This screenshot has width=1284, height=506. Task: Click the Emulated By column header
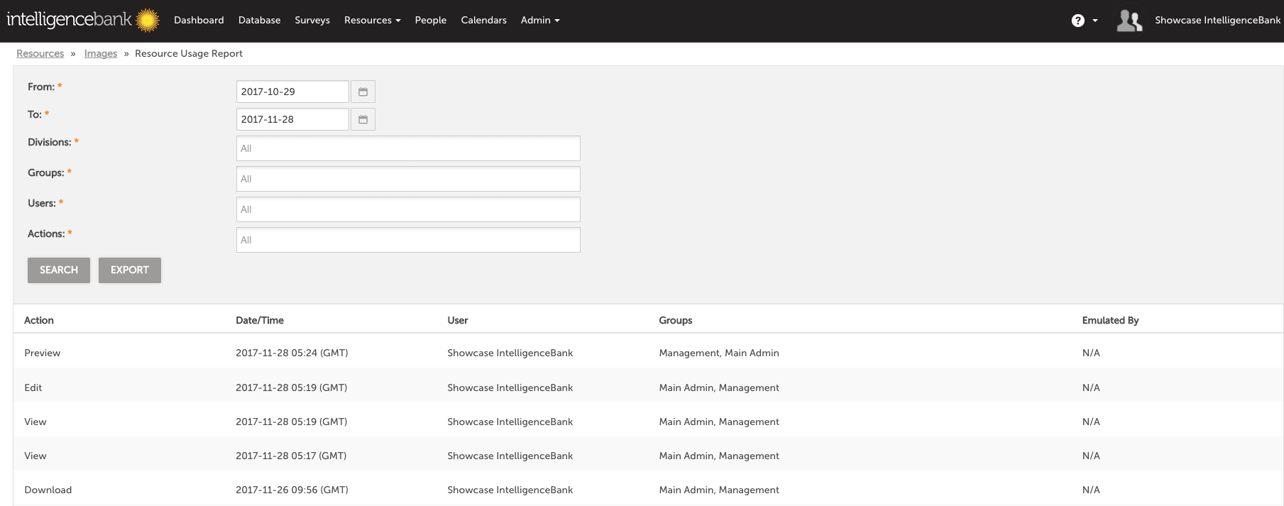pyautogui.click(x=1110, y=320)
